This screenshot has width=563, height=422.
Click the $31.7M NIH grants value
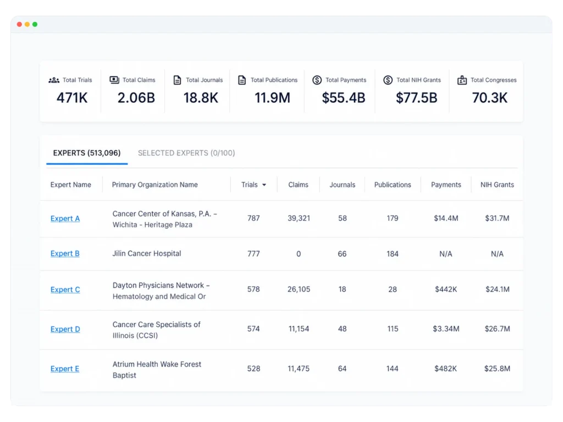click(497, 218)
